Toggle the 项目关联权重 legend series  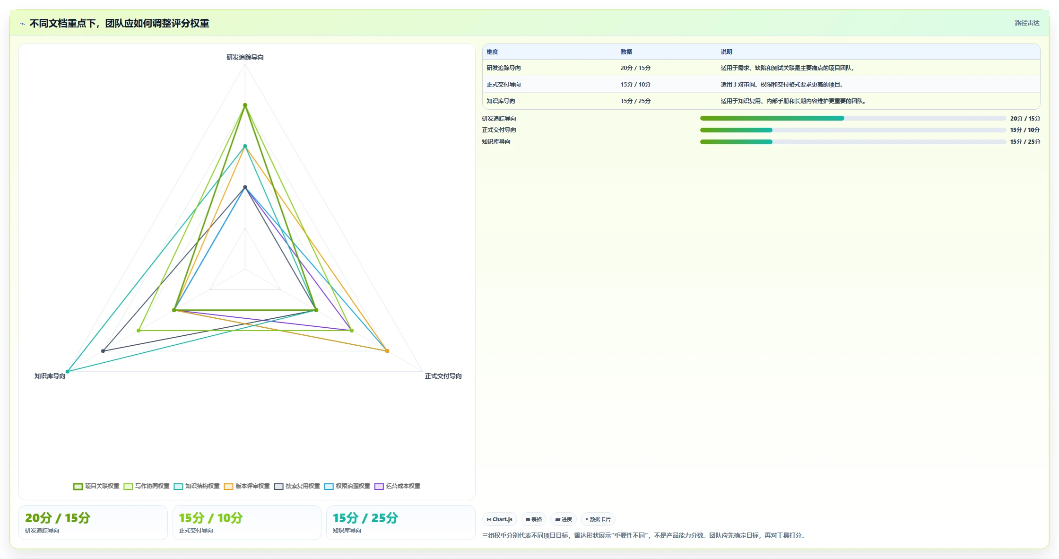coord(96,486)
